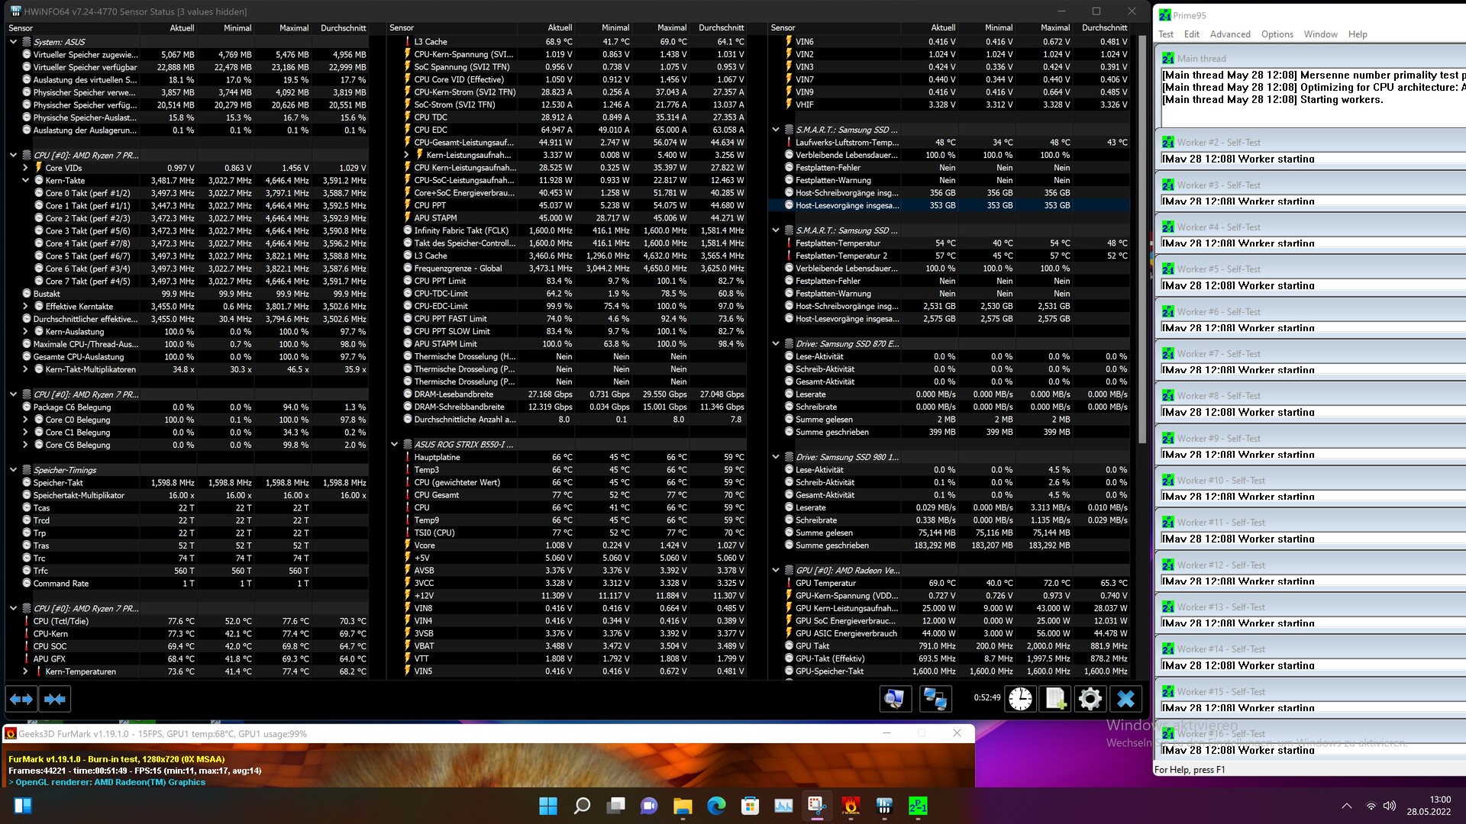1466x824 pixels.
Task: Open Windows Start menu on taskbar
Action: [548, 806]
